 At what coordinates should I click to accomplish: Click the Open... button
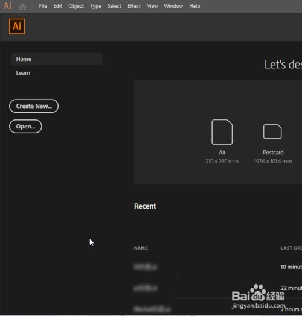pyautogui.click(x=25, y=127)
